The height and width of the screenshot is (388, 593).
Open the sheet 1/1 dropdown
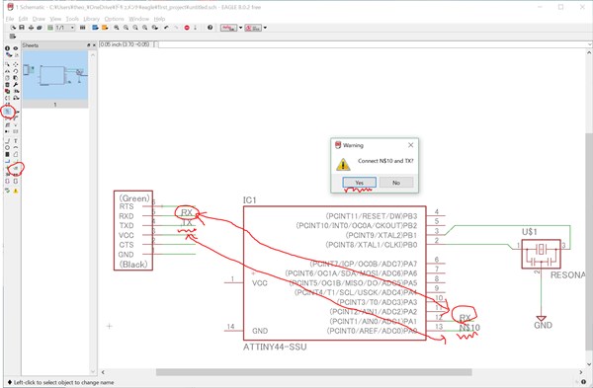point(65,28)
